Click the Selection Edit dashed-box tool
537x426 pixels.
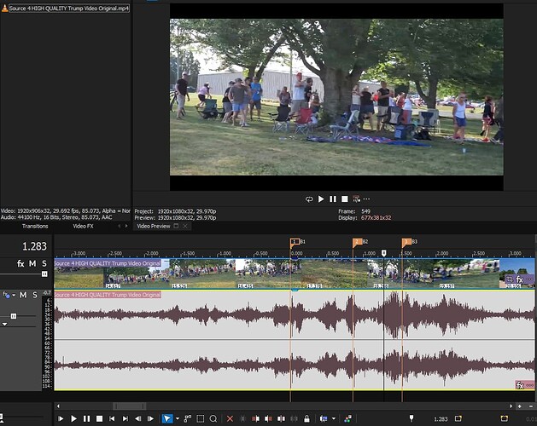coord(200,419)
